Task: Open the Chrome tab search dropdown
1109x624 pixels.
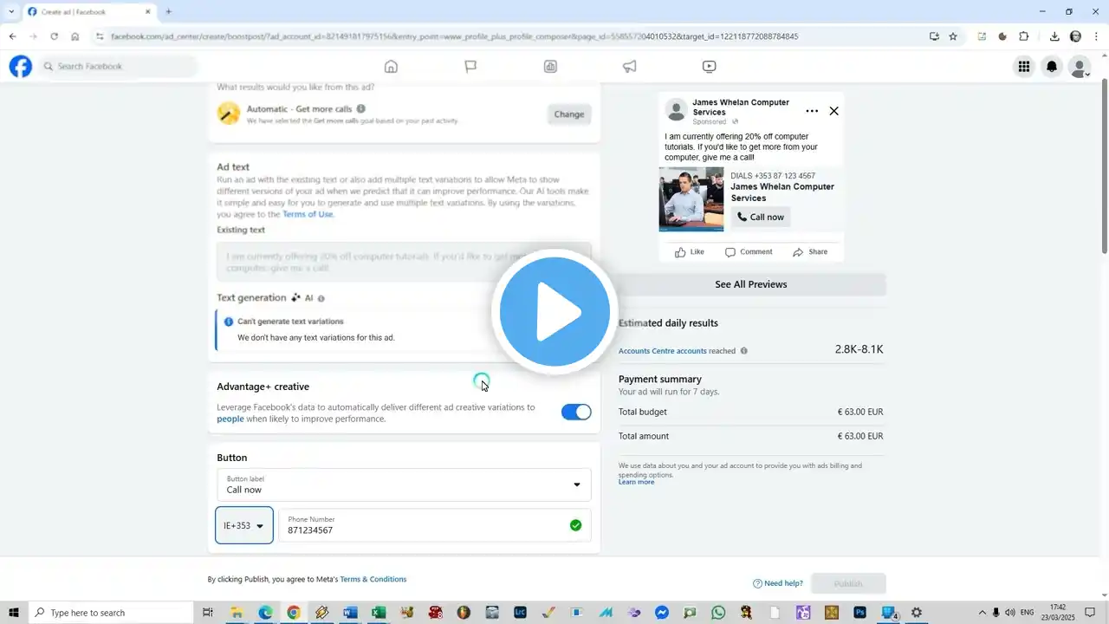Action: (11, 11)
